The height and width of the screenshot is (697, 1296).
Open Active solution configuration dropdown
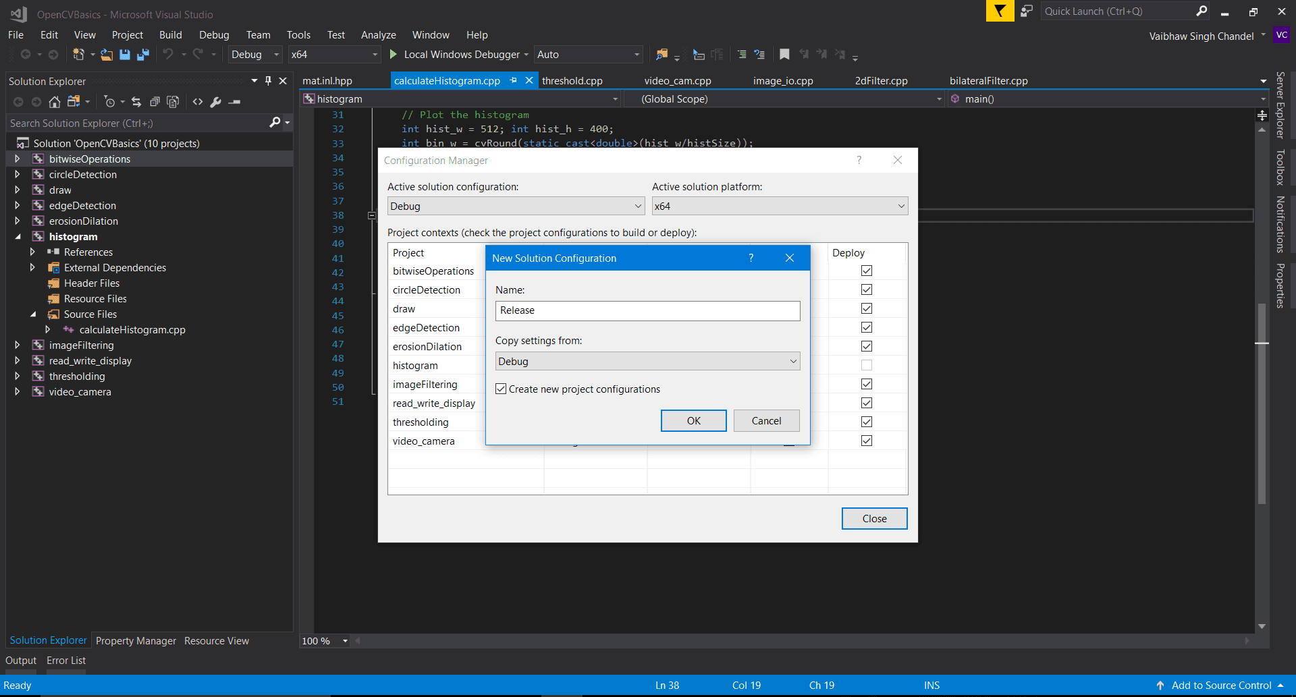tap(516, 206)
